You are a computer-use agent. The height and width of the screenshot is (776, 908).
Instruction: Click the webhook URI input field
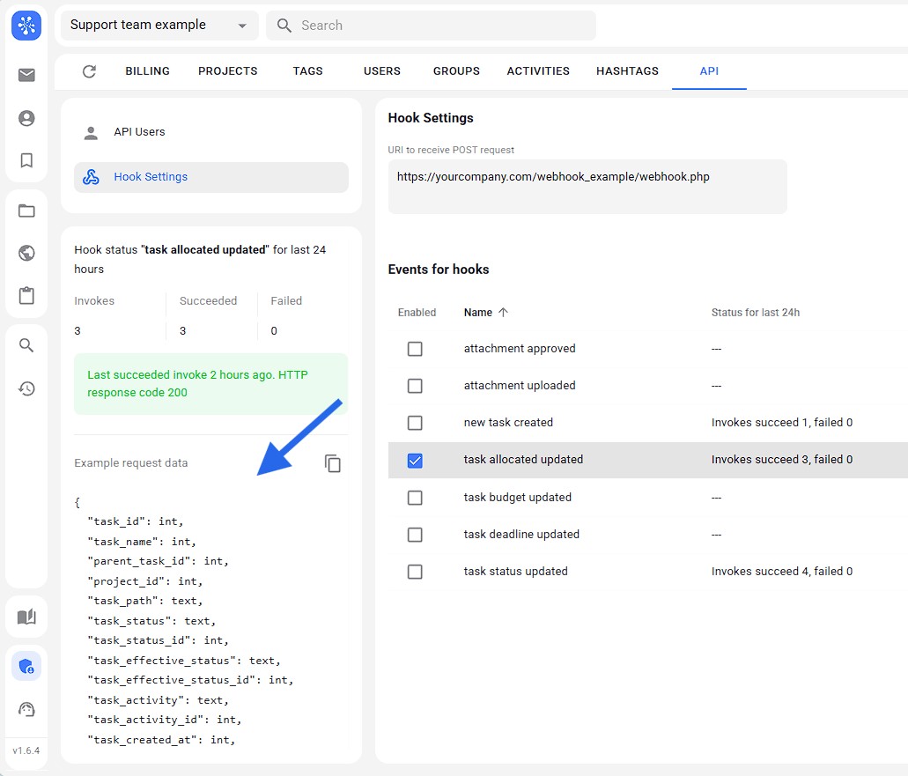(x=587, y=186)
